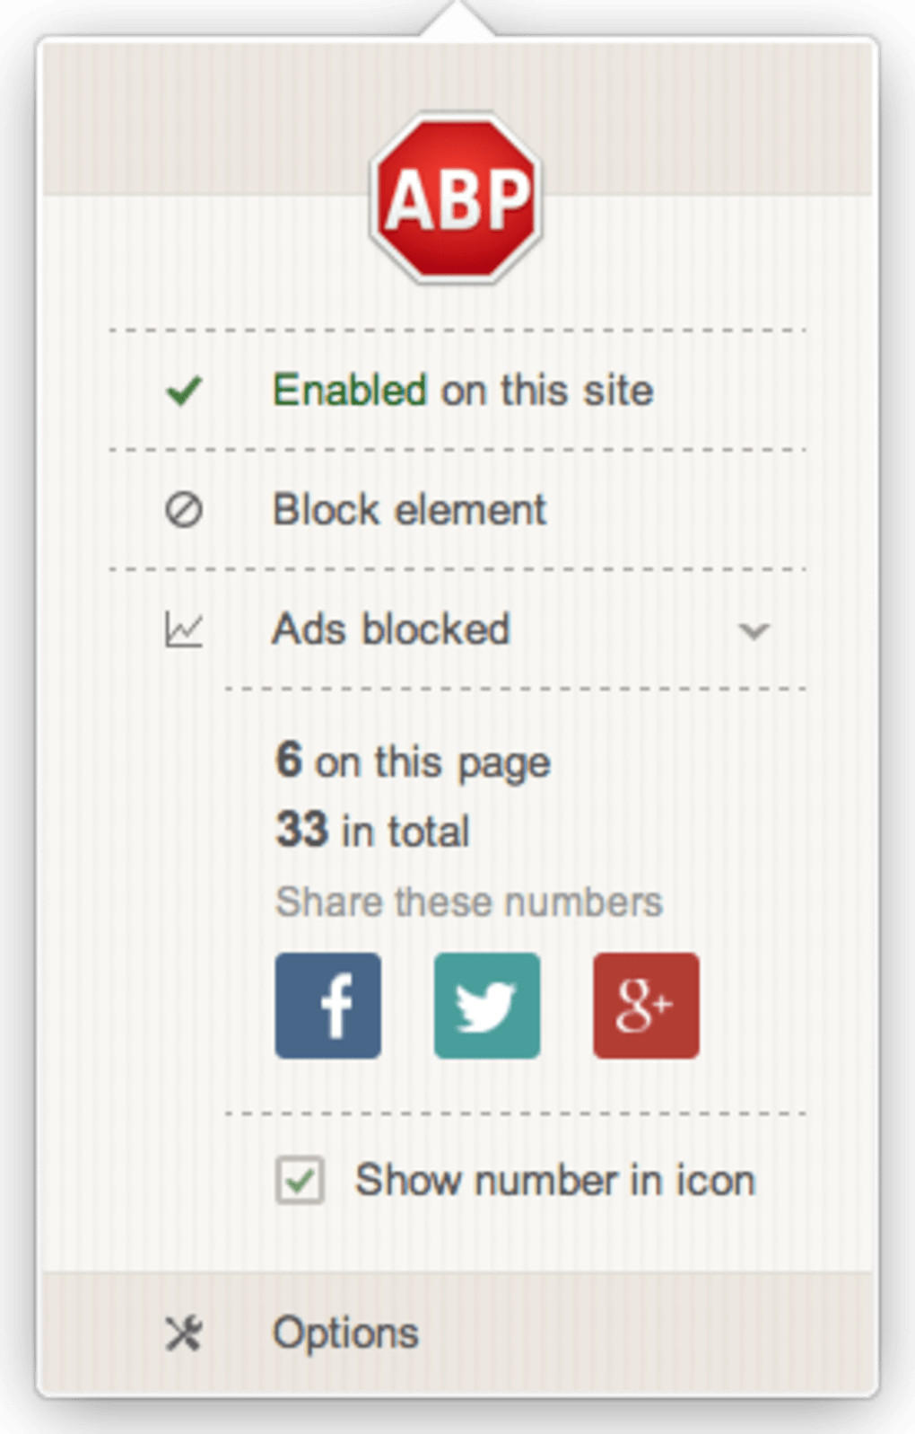Click the Ads blocked chart icon

184,629
